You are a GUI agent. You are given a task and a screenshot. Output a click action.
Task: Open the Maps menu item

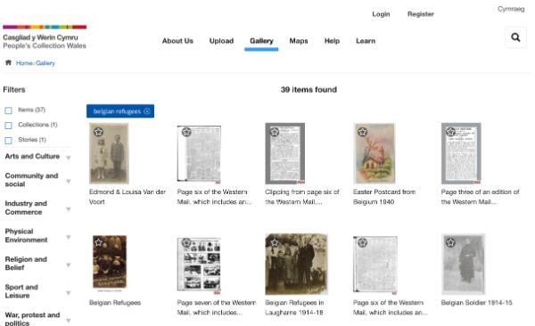click(x=299, y=41)
